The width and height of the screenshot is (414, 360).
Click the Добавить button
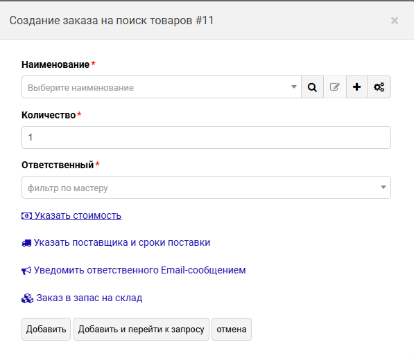pyautogui.click(x=46, y=329)
